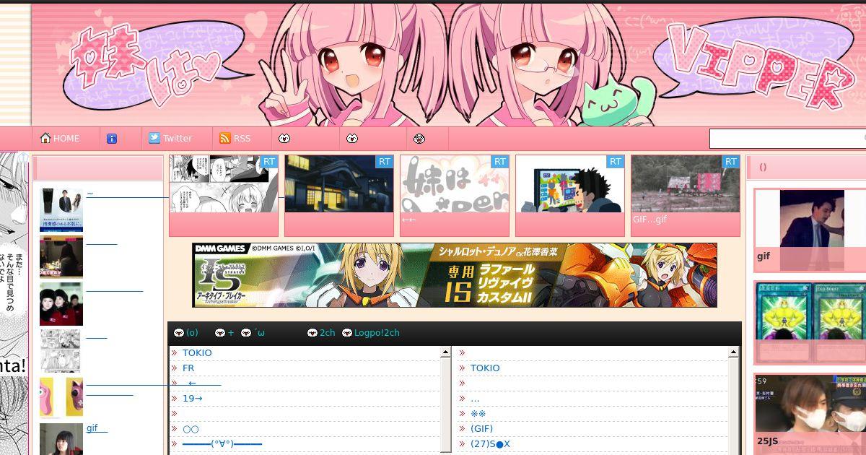Open the cartoon man watching TV thumbnail

pos(570,184)
